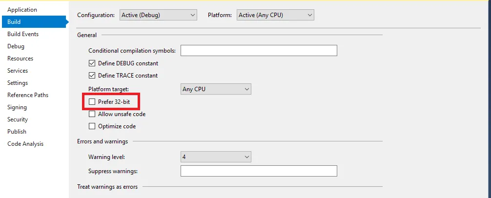
Task: Open the Settings tab
Action: 18,83
